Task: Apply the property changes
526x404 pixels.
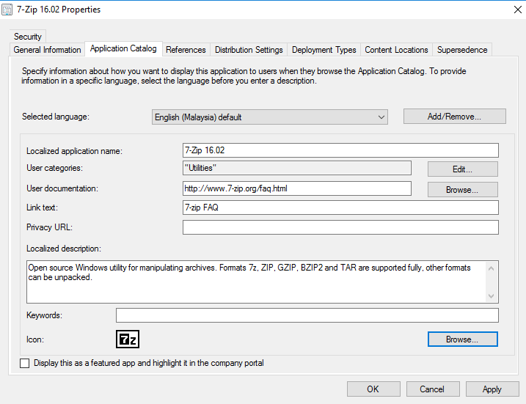Action: (492, 389)
